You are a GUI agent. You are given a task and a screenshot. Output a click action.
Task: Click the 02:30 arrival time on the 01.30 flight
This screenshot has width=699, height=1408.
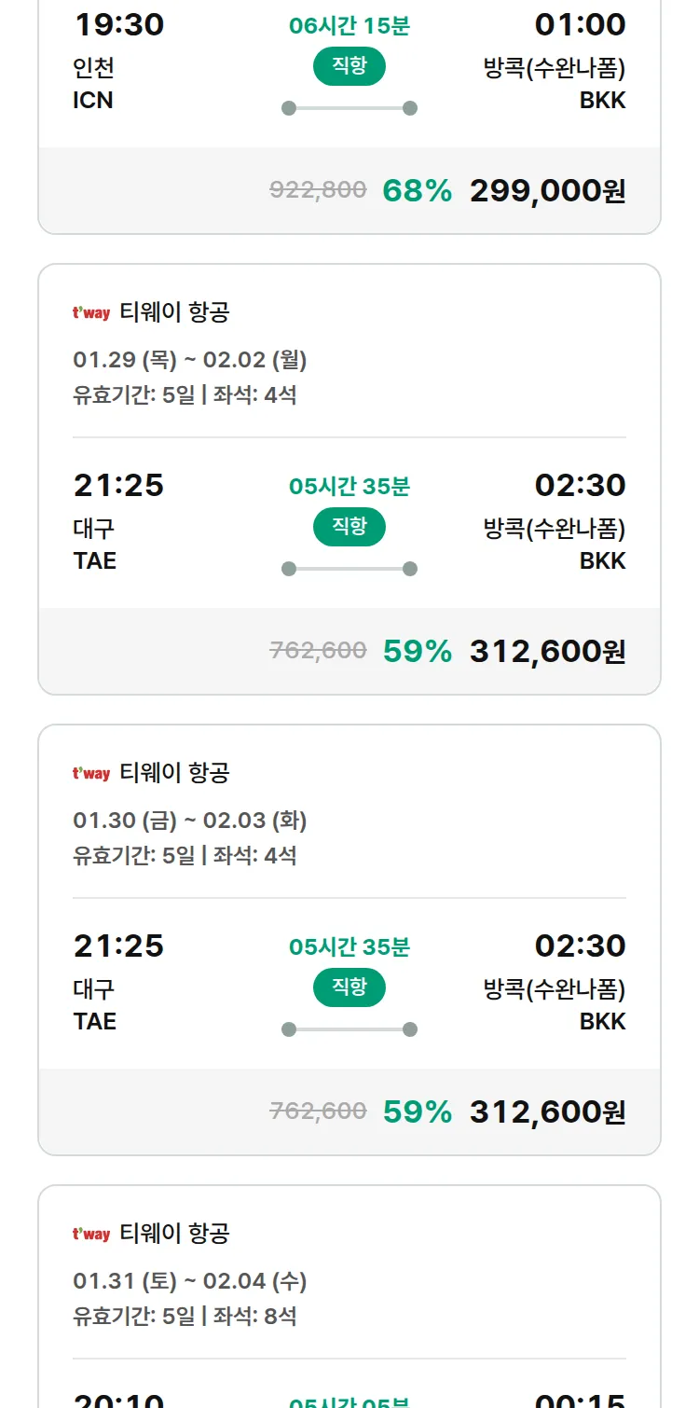(x=580, y=946)
